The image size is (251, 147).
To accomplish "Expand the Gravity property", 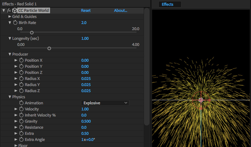I will 16,121.
